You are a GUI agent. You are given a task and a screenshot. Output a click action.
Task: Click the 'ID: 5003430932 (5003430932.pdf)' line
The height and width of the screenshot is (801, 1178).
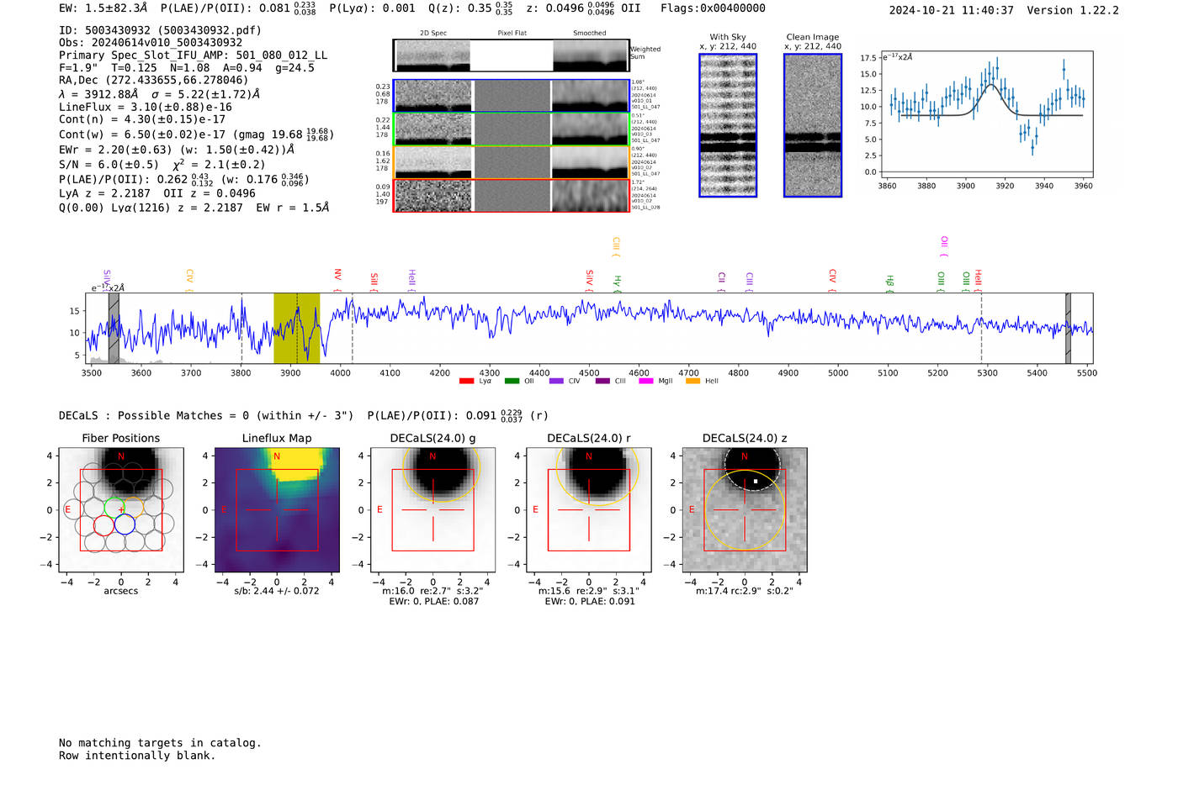(160, 30)
